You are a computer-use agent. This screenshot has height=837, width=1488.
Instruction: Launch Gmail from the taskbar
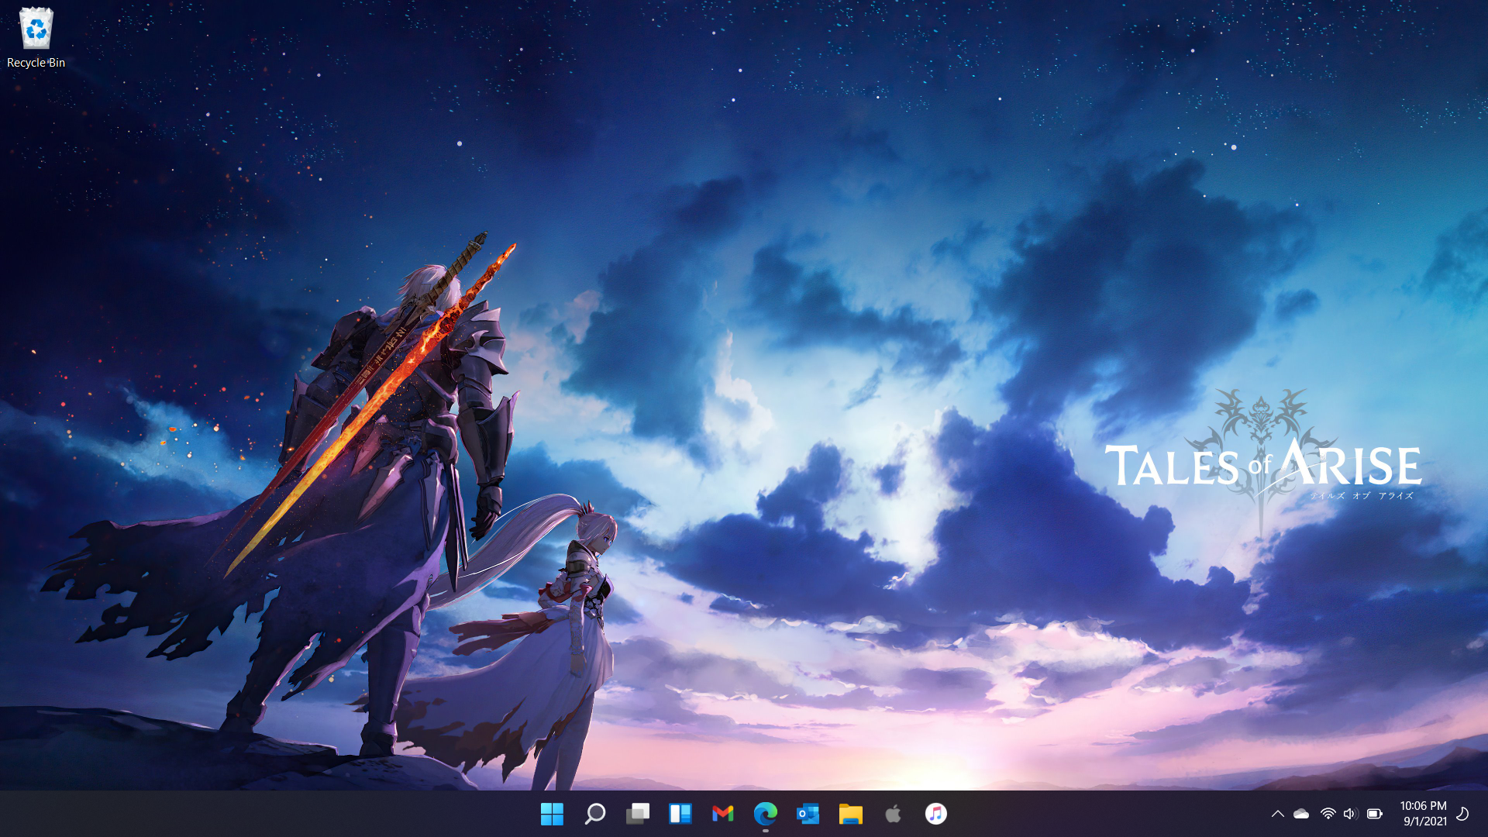[722, 814]
